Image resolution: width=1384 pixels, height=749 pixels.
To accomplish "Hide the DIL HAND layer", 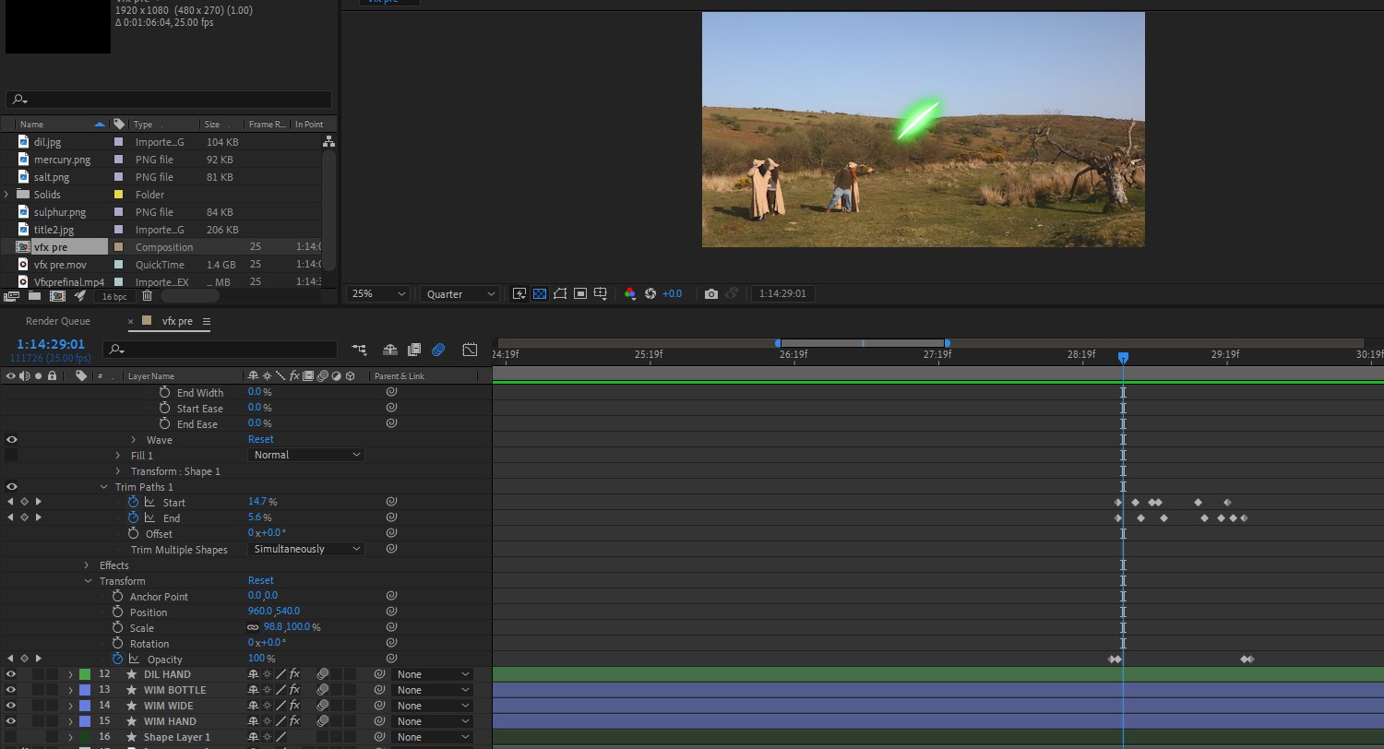I will [x=12, y=674].
